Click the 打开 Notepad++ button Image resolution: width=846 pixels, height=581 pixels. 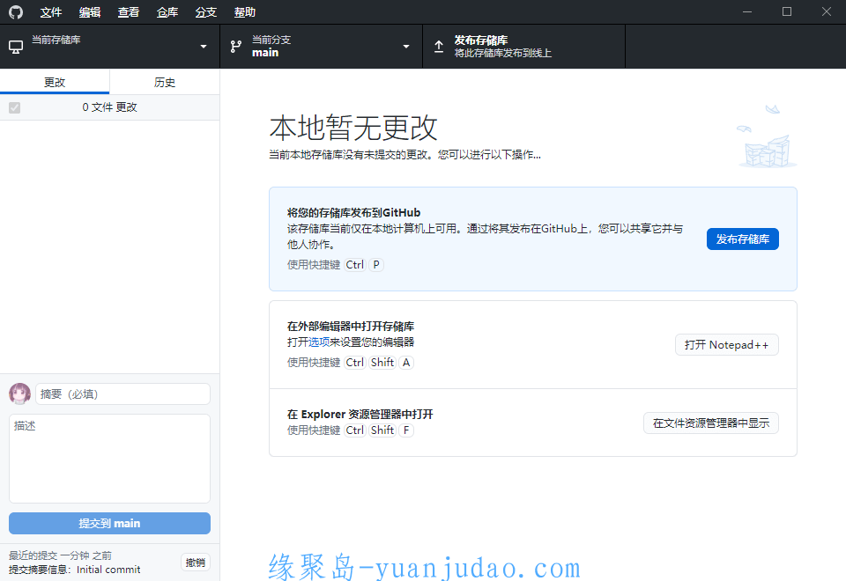pos(726,345)
